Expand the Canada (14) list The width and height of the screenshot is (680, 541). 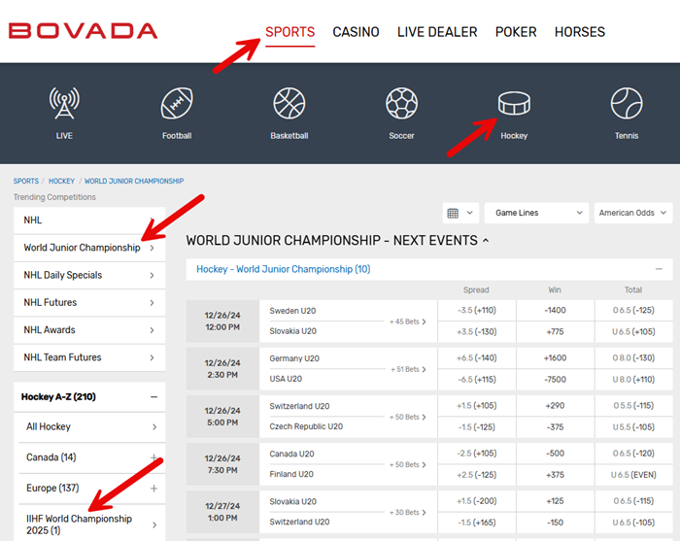coord(153,457)
